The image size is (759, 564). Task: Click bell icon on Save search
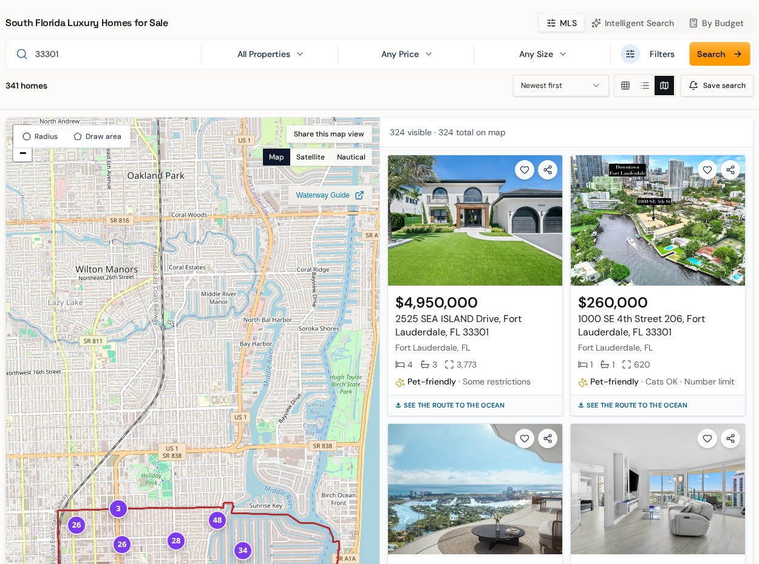(x=693, y=86)
